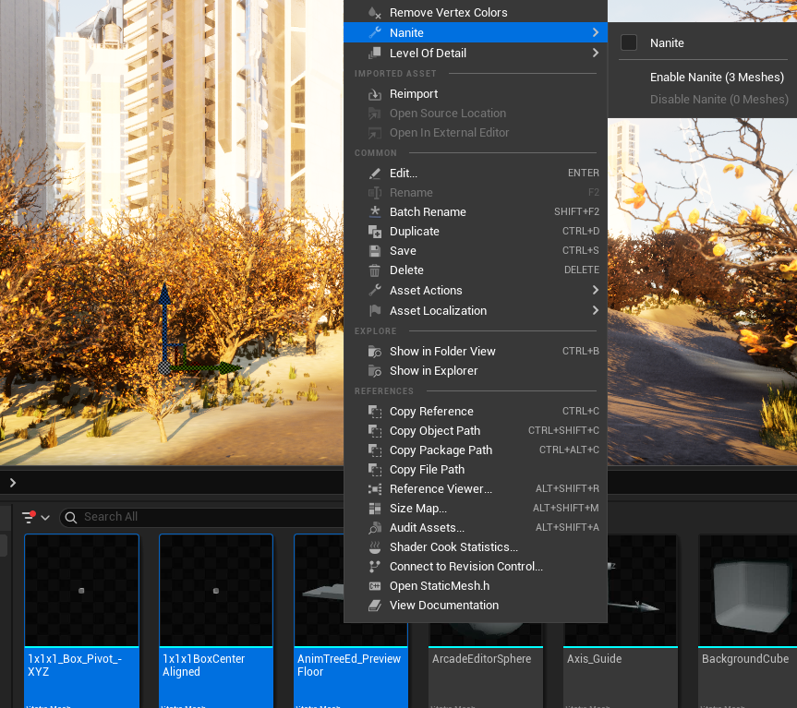Click Enable Nanite (3 Meshes)
797x708 pixels.
(x=717, y=78)
